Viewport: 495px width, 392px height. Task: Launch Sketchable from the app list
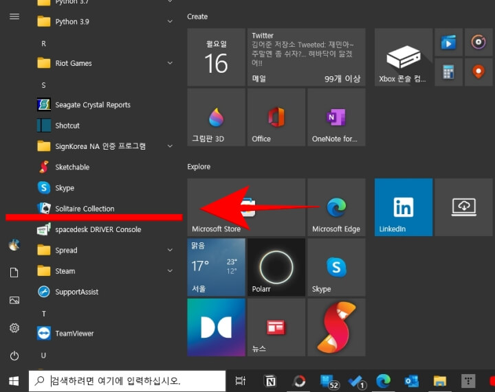(104, 167)
